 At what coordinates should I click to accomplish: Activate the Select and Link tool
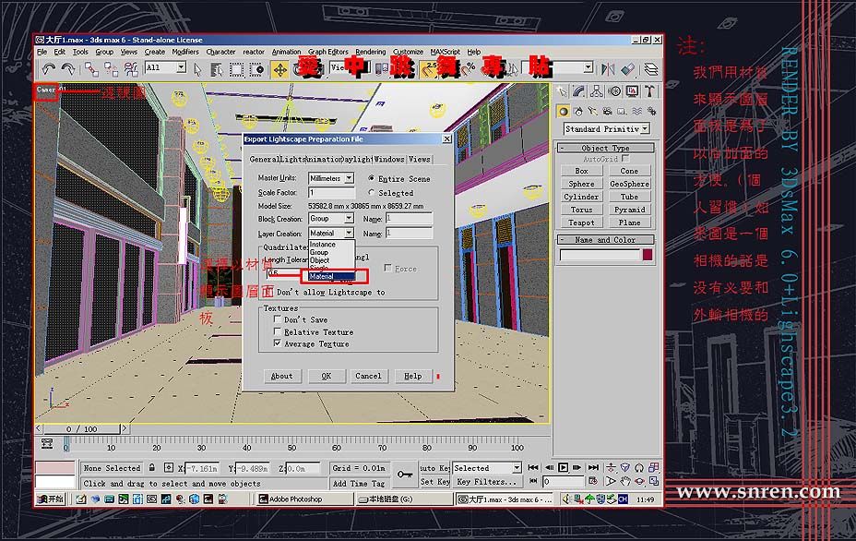[91, 69]
